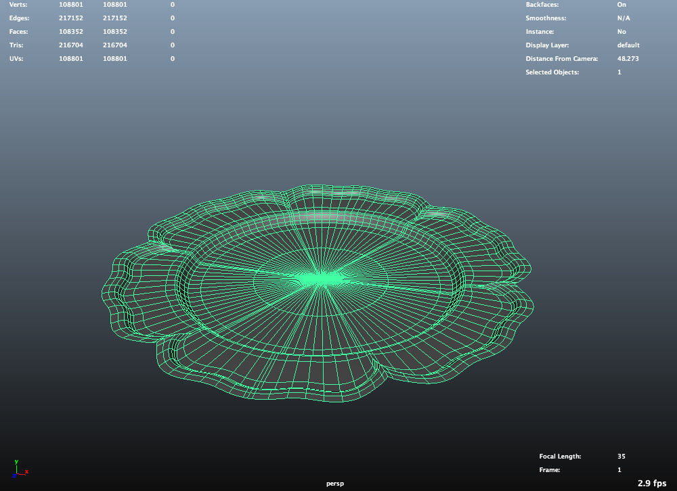The height and width of the screenshot is (491, 677).
Task: Click the 'Edges:' heads-up label
Action: pyautogui.click(x=20, y=18)
